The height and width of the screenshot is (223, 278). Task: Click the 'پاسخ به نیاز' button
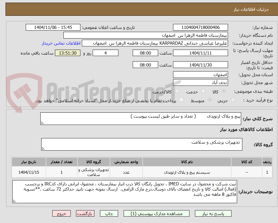[213, 213]
